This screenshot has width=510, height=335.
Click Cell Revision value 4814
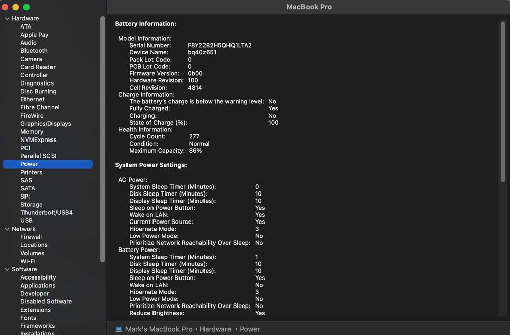(x=195, y=88)
